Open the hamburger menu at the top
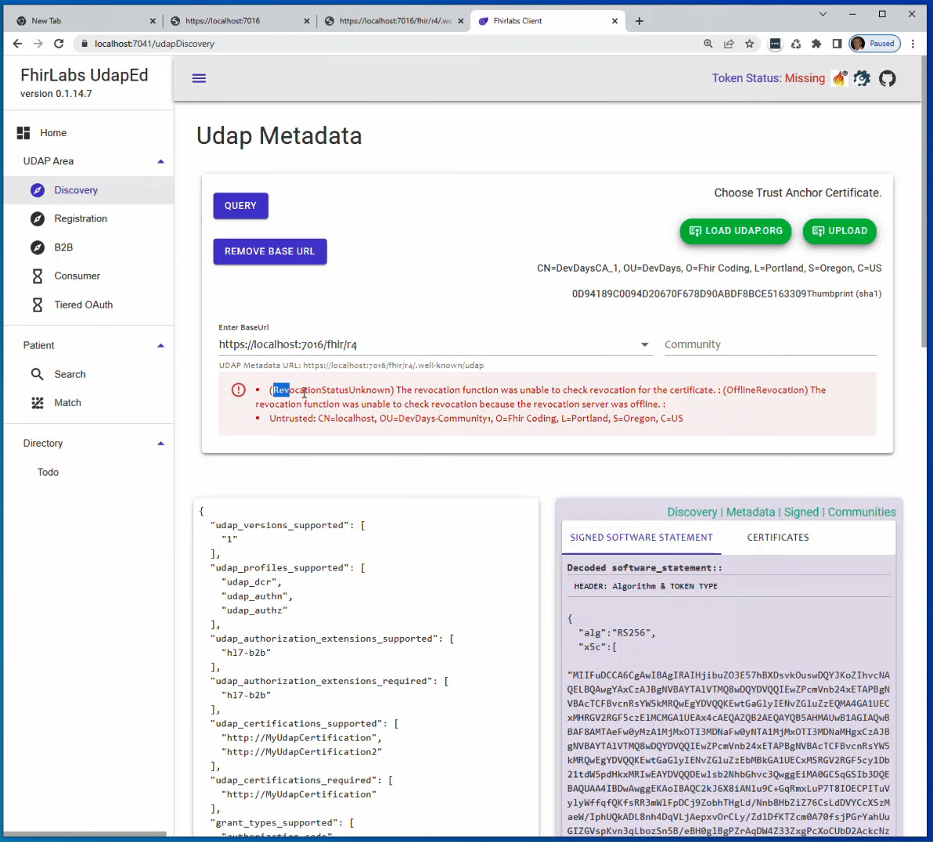 coord(199,78)
